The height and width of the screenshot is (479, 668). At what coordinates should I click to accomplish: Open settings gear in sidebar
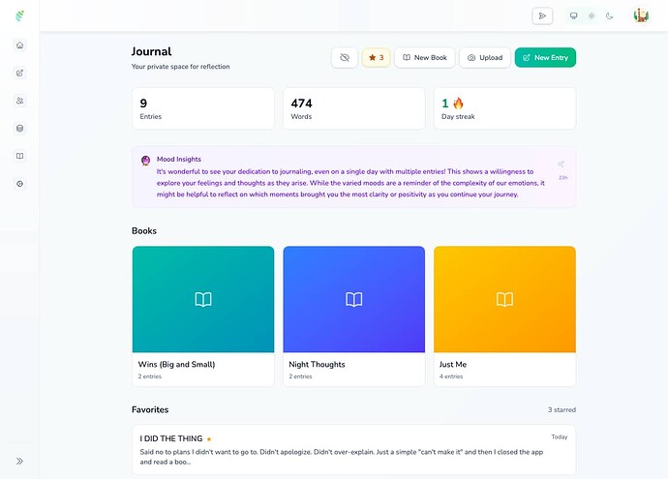[19, 184]
